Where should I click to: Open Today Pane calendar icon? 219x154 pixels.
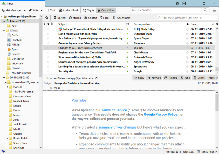coord(198,152)
